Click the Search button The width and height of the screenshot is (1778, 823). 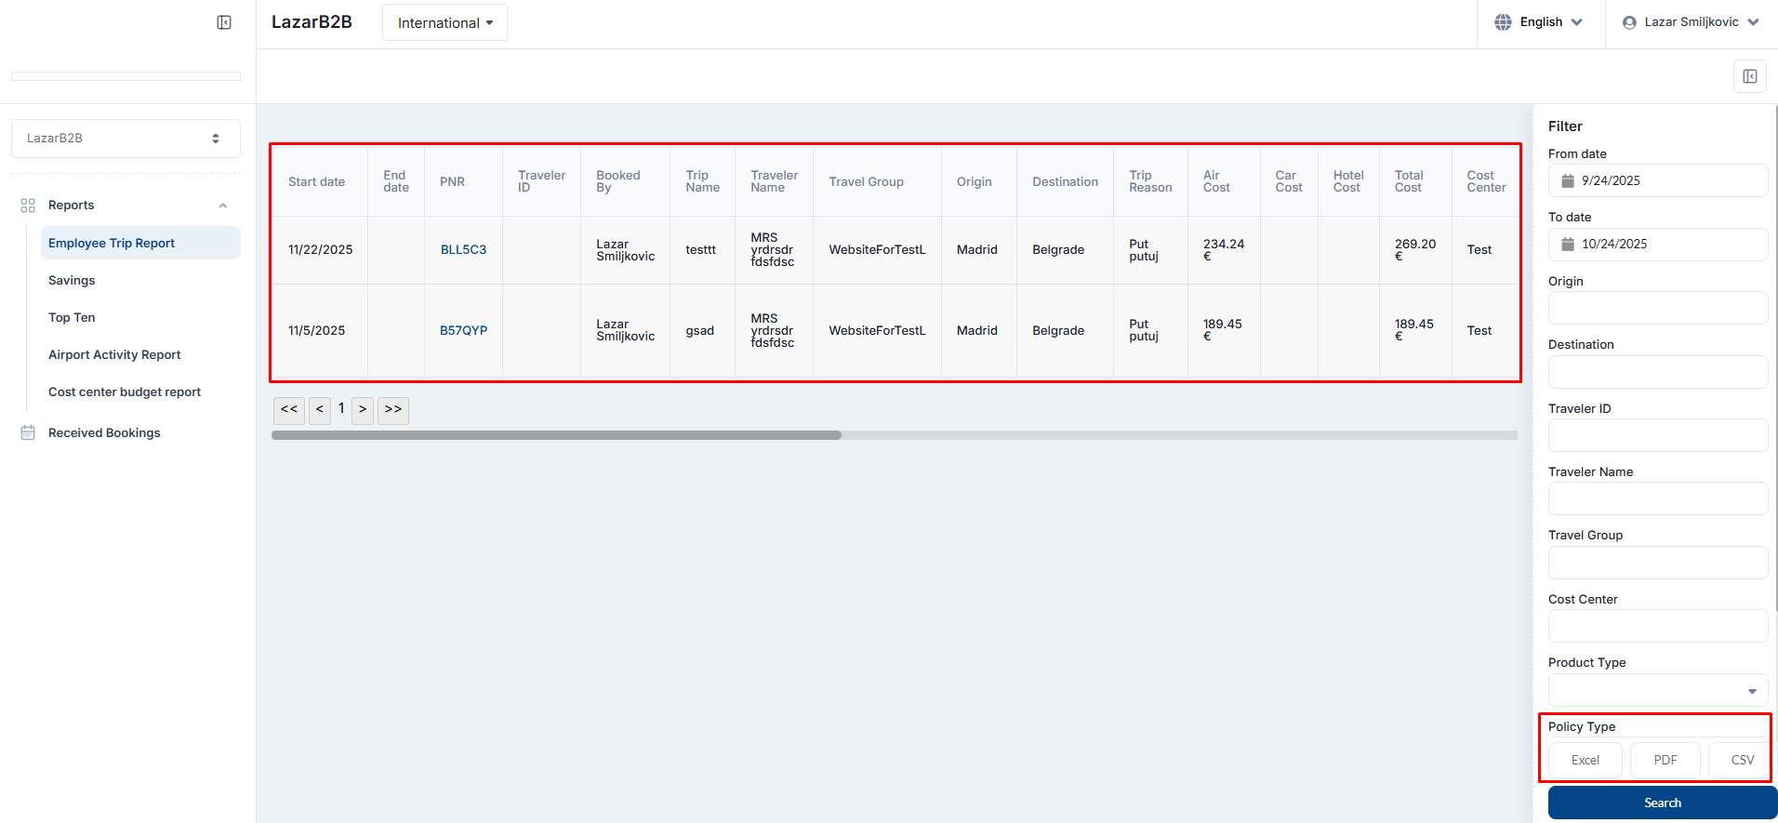(1663, 803)
